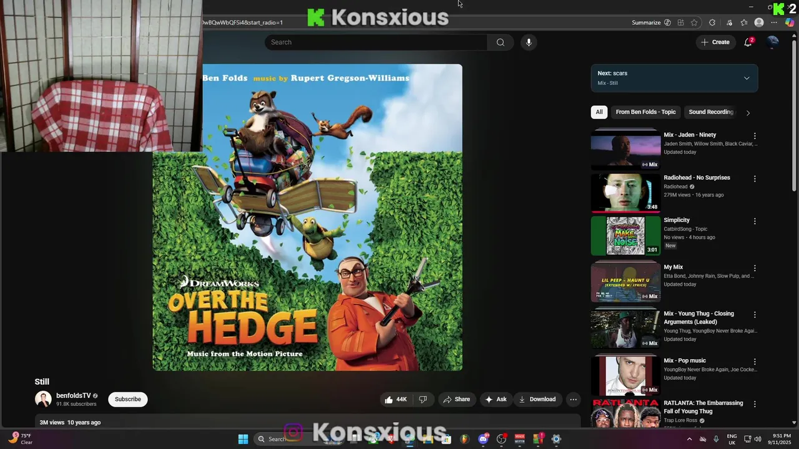Select the All filter chip
Screen dimensions: 799x449
[599, 112]
